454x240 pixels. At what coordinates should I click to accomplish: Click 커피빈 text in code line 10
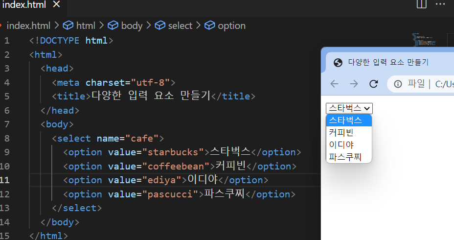231,166
